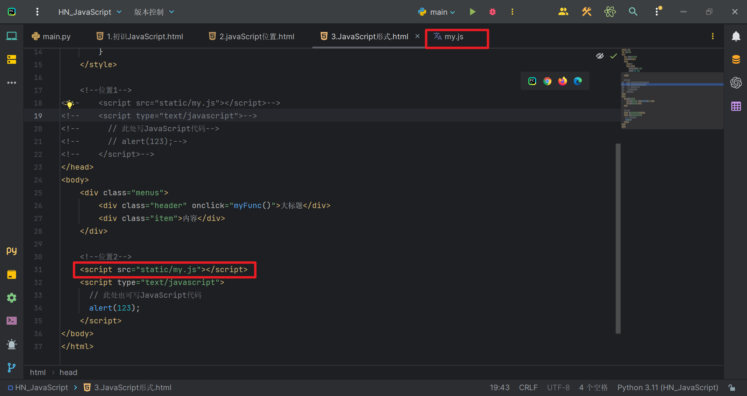Open the Python Packages tool window
Viewport: 747px width, 396px height.
[12, 274]
